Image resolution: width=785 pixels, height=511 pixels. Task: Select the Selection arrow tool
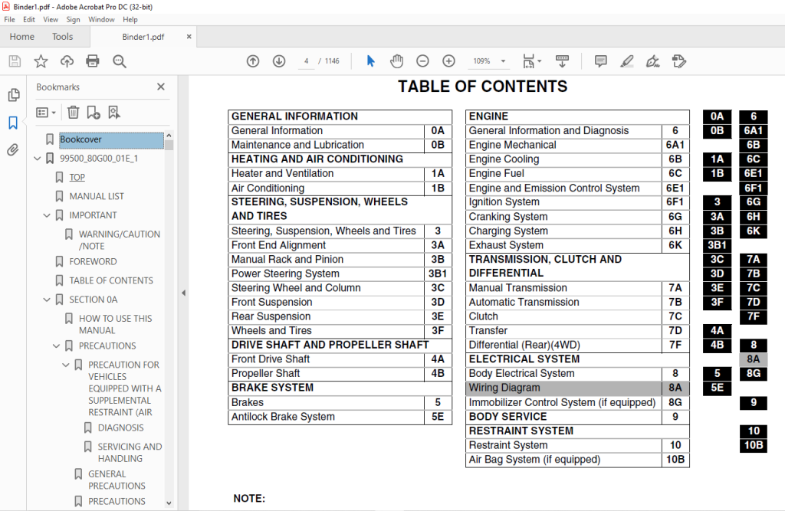tap(370, 61)
